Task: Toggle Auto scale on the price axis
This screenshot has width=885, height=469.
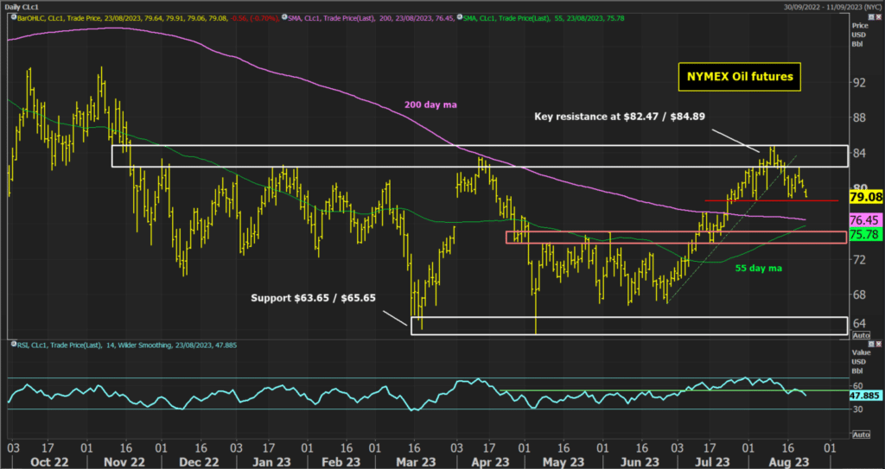Action: pos(862,335)
